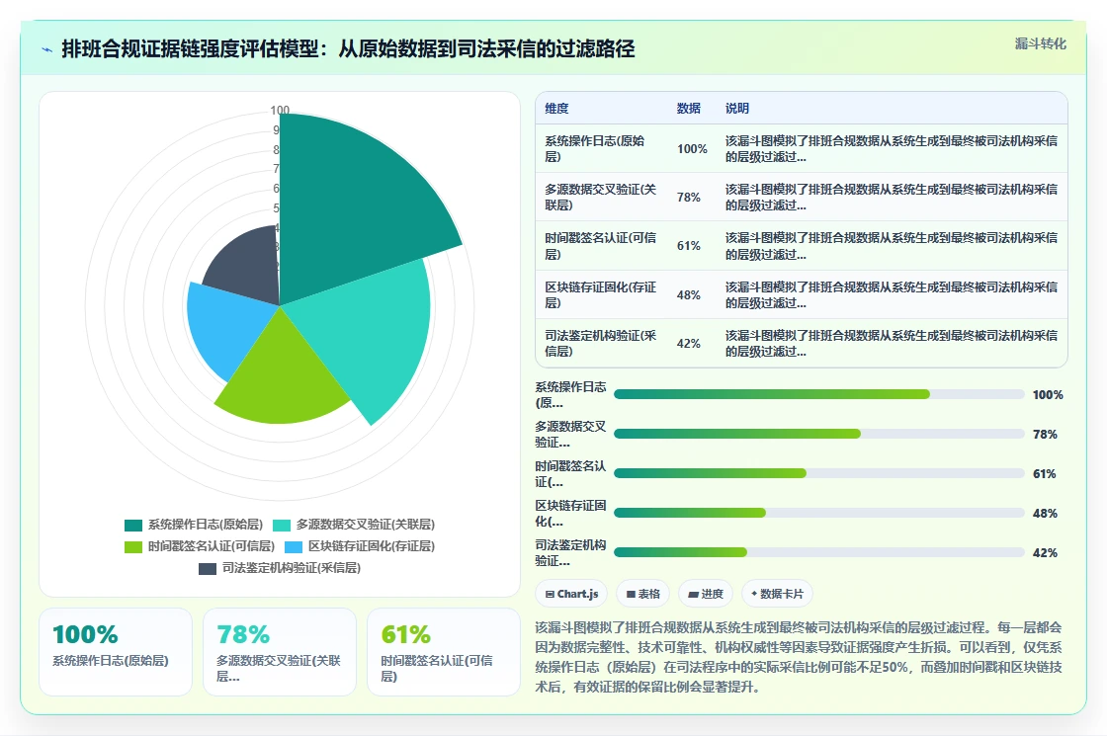Click the 漏斗转化 label in header
The height and width of the screenshot is (736, 1107).
pos(1040,43)
